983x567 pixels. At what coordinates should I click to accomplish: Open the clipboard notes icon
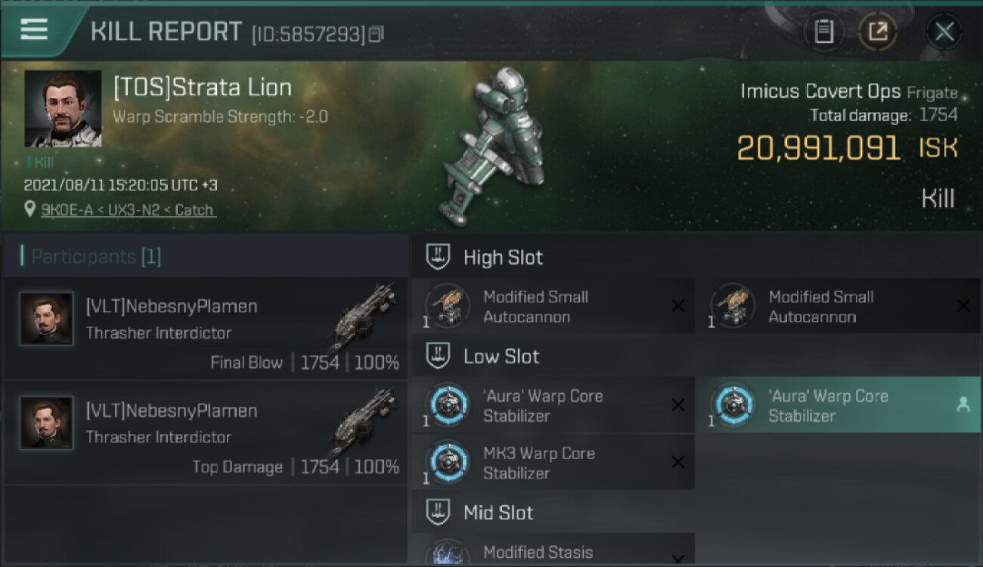tap(823, 32)
